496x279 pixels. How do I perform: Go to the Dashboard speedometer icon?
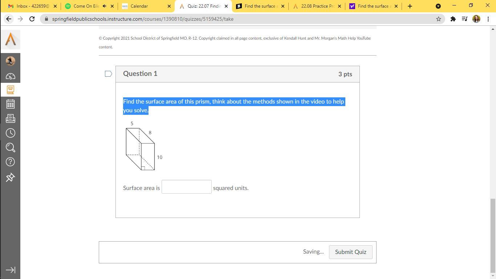click(11, 76)
